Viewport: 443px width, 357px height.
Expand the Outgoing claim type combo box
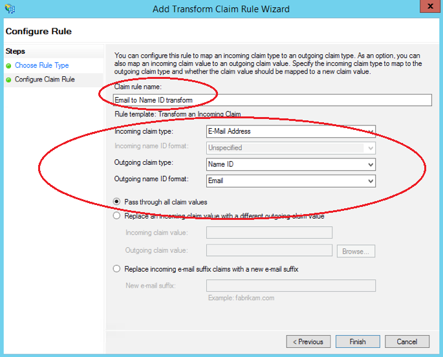click(x=291, y=164)
